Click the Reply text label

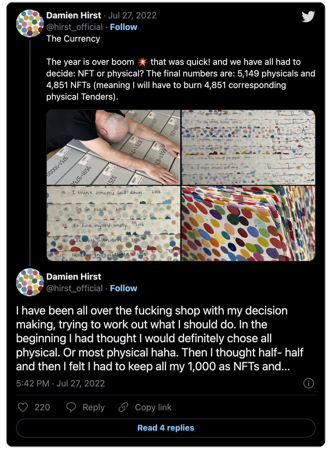[94, 407]
